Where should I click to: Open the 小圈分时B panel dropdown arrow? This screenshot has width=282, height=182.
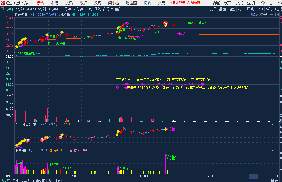tap(273, 151)
